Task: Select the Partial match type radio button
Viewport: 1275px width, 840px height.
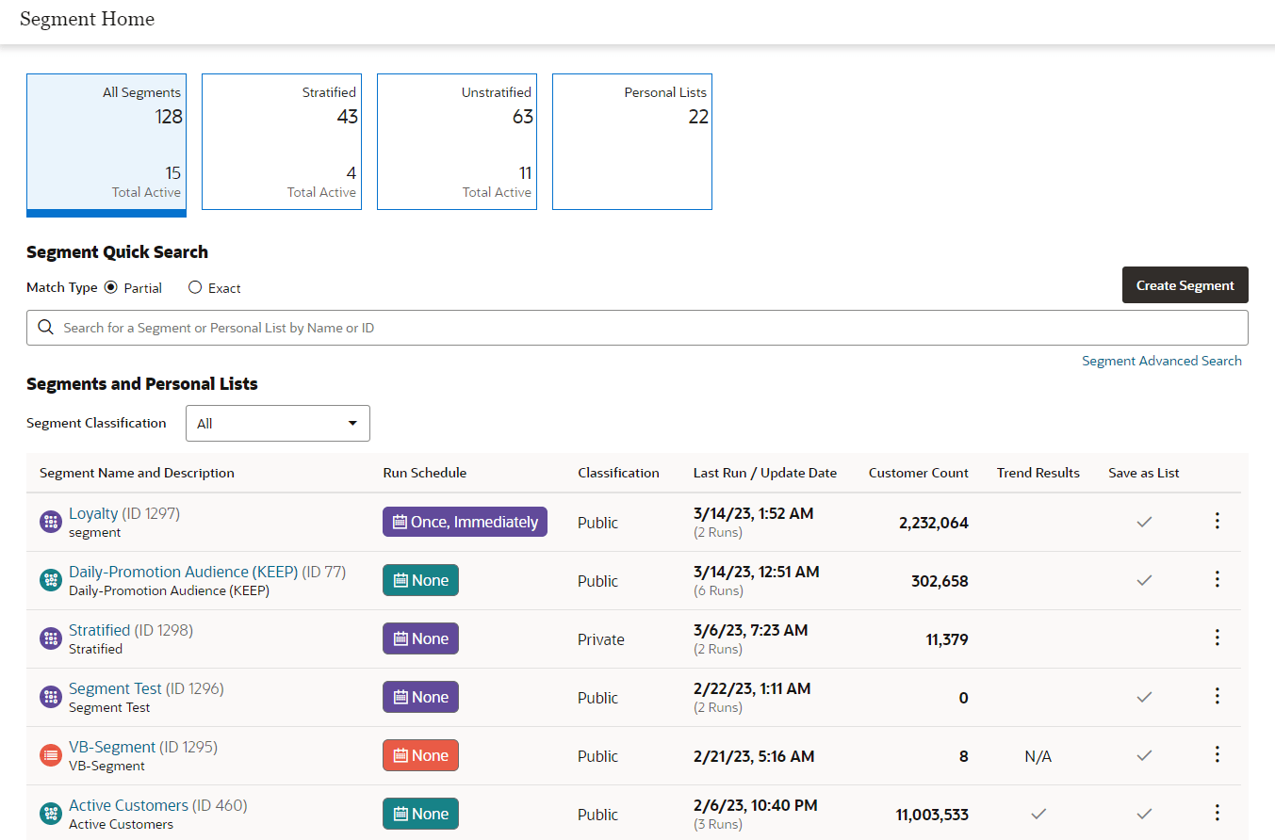Action: [111, 287]
